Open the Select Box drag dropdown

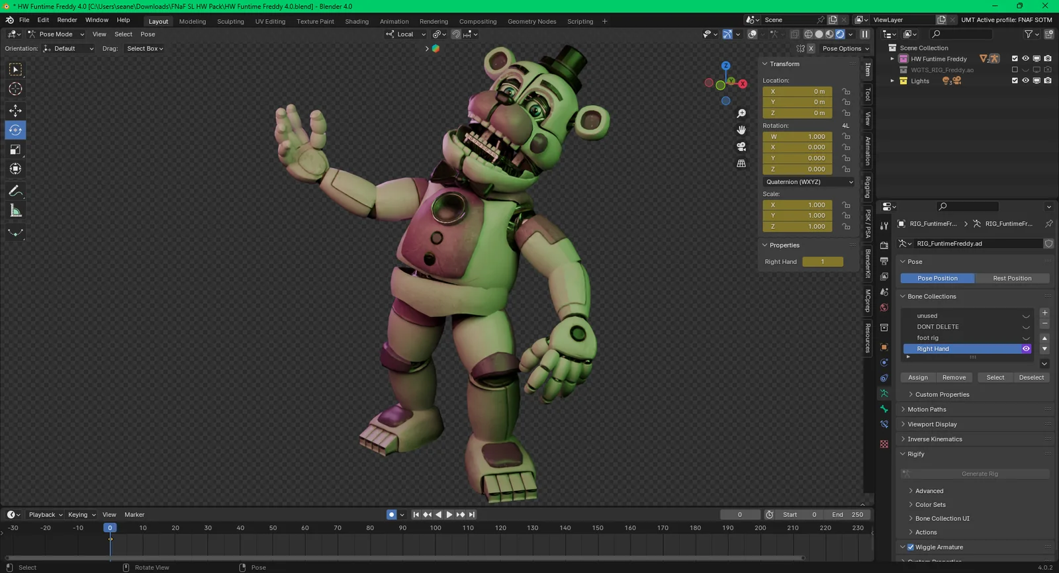(x=145, y=48)
